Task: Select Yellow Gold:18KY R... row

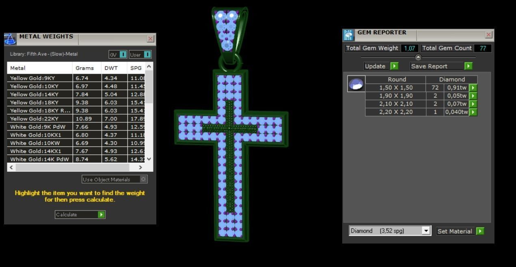Action: click(x=76, y=111)
